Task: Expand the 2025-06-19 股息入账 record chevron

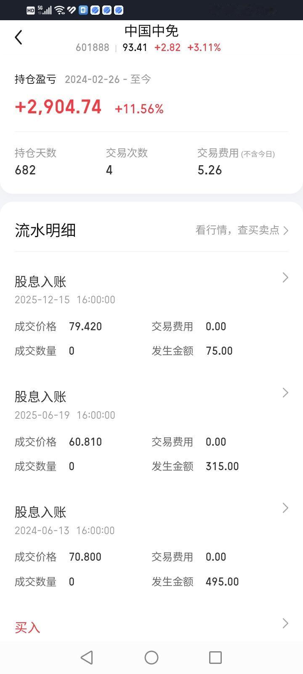Action: point(285,393)
